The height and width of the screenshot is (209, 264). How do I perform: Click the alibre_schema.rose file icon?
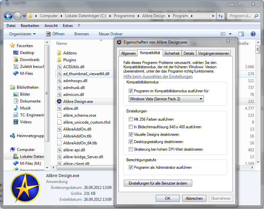point(59,115)
